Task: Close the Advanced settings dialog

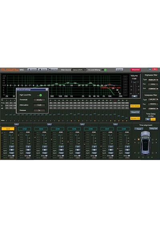Action: 47,90
